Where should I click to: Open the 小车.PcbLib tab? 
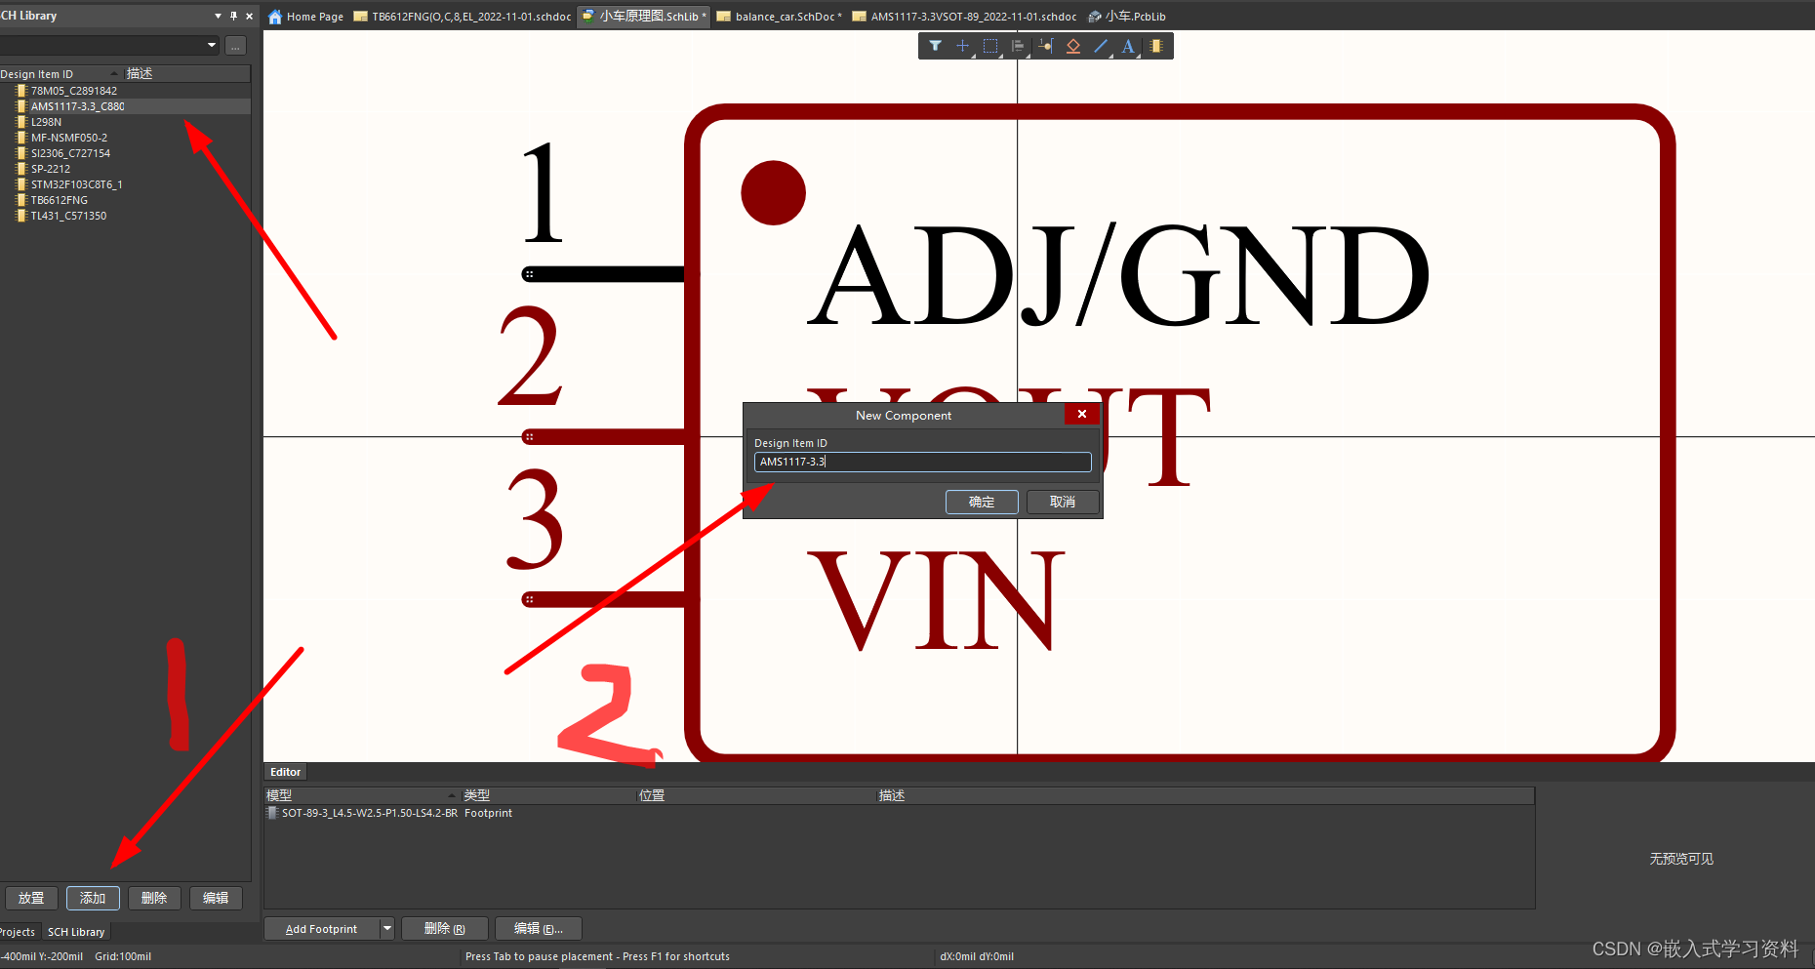tap(1127, 17)
